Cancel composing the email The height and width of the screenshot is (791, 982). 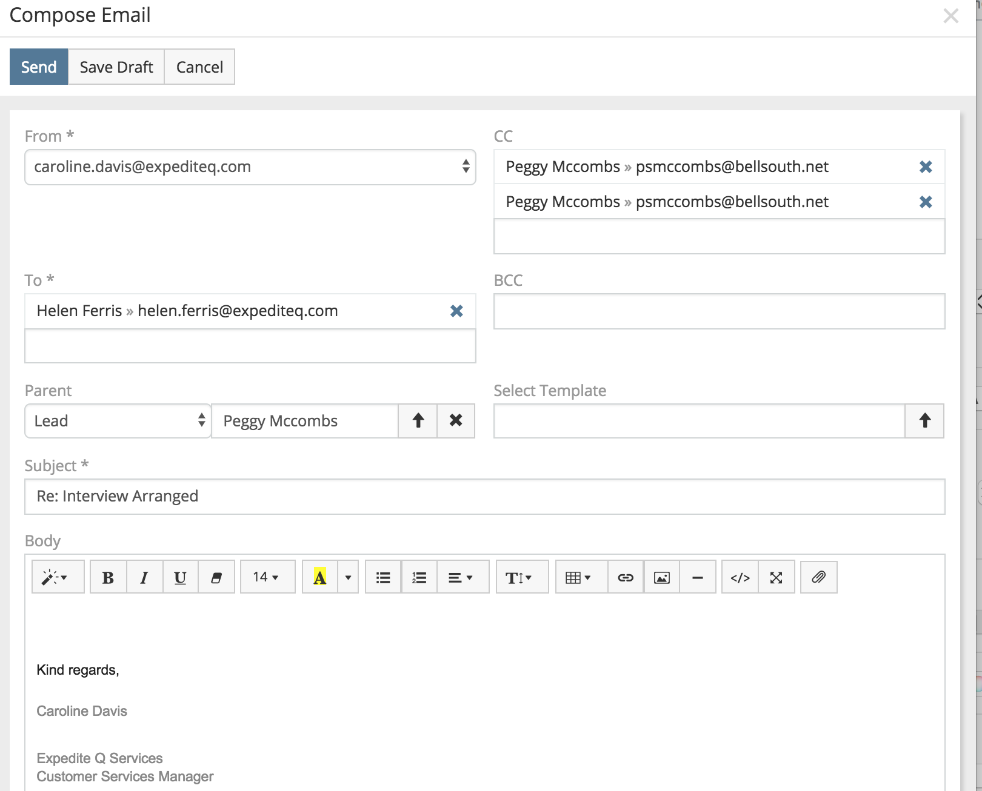click(x=199, y=67)
